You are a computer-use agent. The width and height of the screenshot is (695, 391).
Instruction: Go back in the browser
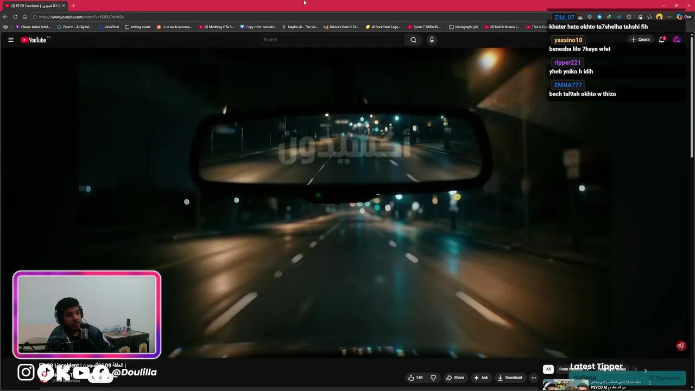(5, 17)
